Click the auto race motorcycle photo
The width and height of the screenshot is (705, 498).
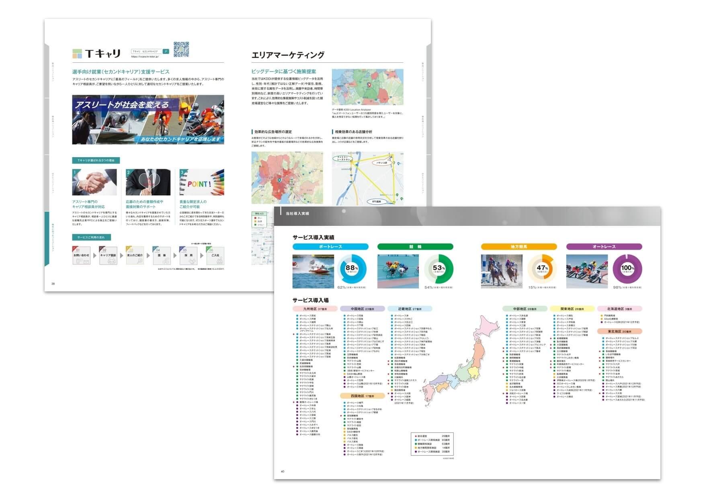[587, 271]
